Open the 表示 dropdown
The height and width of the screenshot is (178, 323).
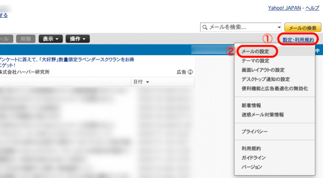[x=51, y=39]
